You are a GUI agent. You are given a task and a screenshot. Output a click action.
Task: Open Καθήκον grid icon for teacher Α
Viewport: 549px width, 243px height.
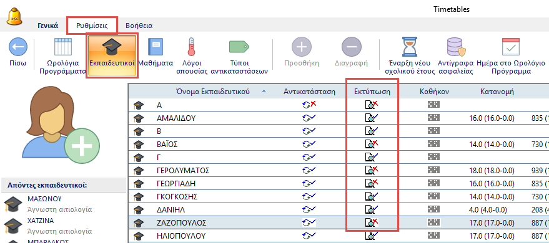coord(433,105)
